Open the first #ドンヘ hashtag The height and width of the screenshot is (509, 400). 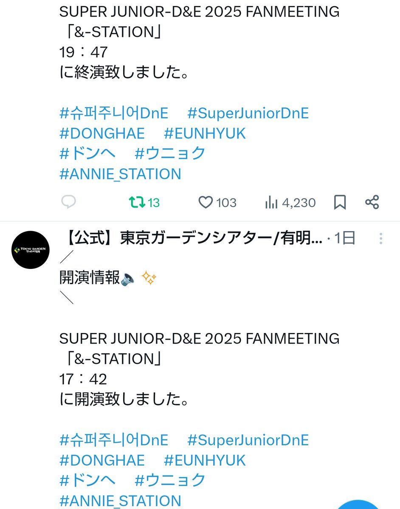coord(87,154)
